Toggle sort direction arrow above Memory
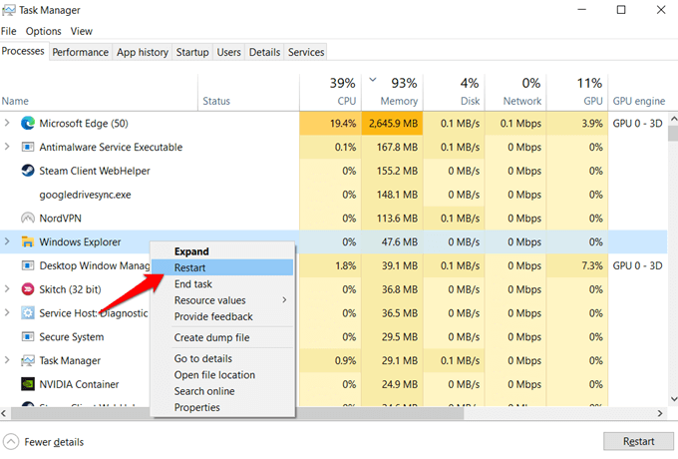Viewport: 678px width, 459px height. 372,80
